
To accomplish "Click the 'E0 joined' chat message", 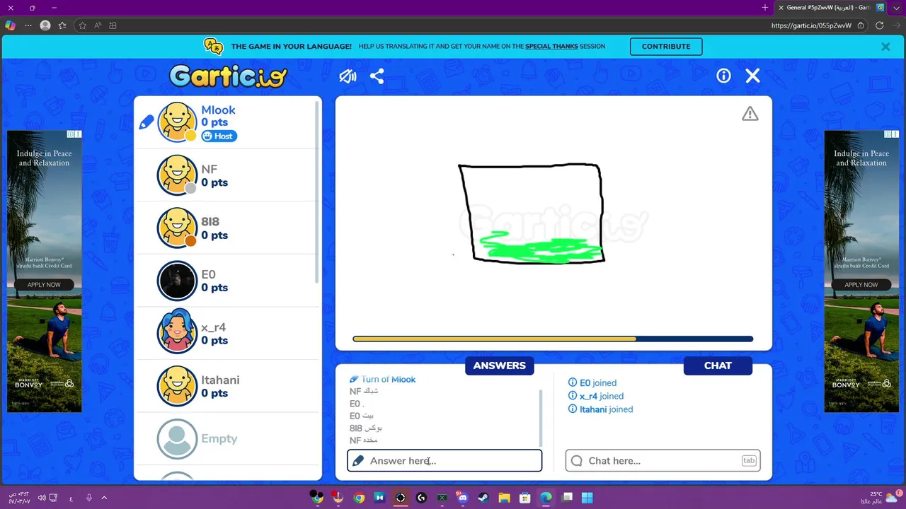I will click(x=592, y=383).
